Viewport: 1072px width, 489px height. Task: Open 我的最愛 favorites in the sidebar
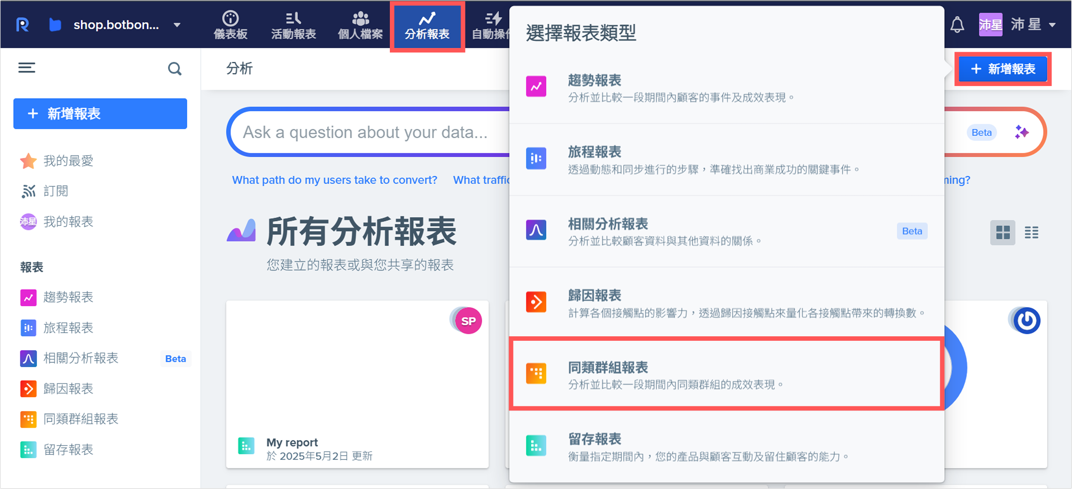[57, 161]
